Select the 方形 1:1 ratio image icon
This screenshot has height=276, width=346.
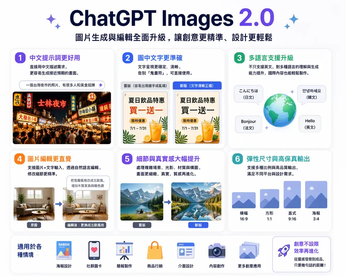pos(269,199)
